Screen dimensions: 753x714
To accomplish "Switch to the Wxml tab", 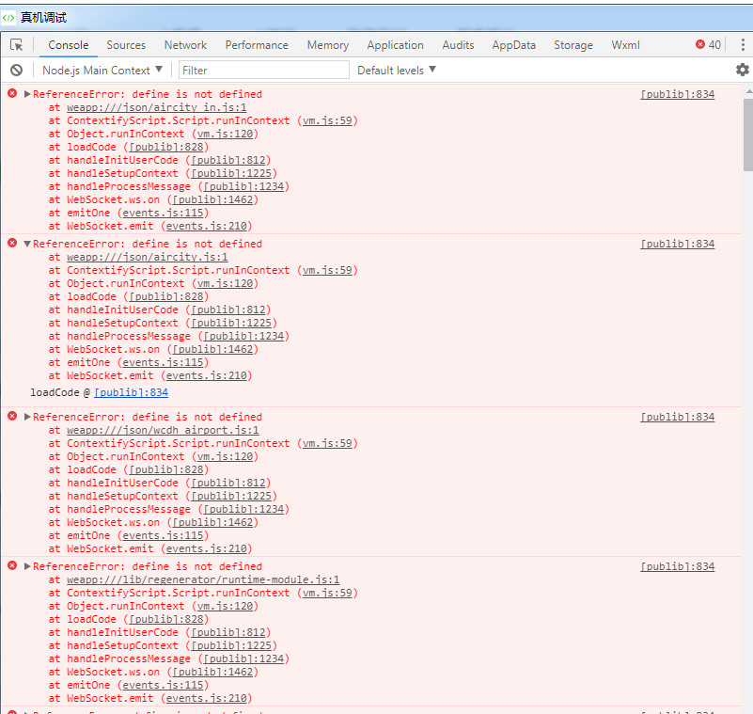I will click(625, 45).
